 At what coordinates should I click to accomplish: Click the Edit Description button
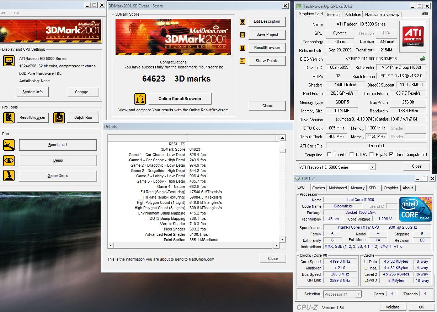click(x=267, y=21)
